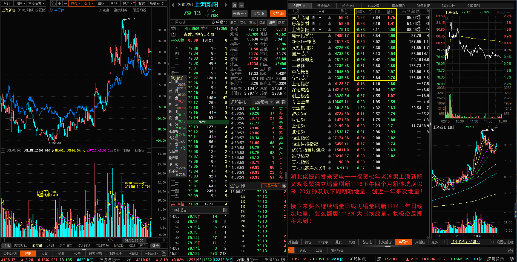Open help question mark beside 查看完整档买卖盘
This screenshot has width=517, height=262.
point(173,35)
